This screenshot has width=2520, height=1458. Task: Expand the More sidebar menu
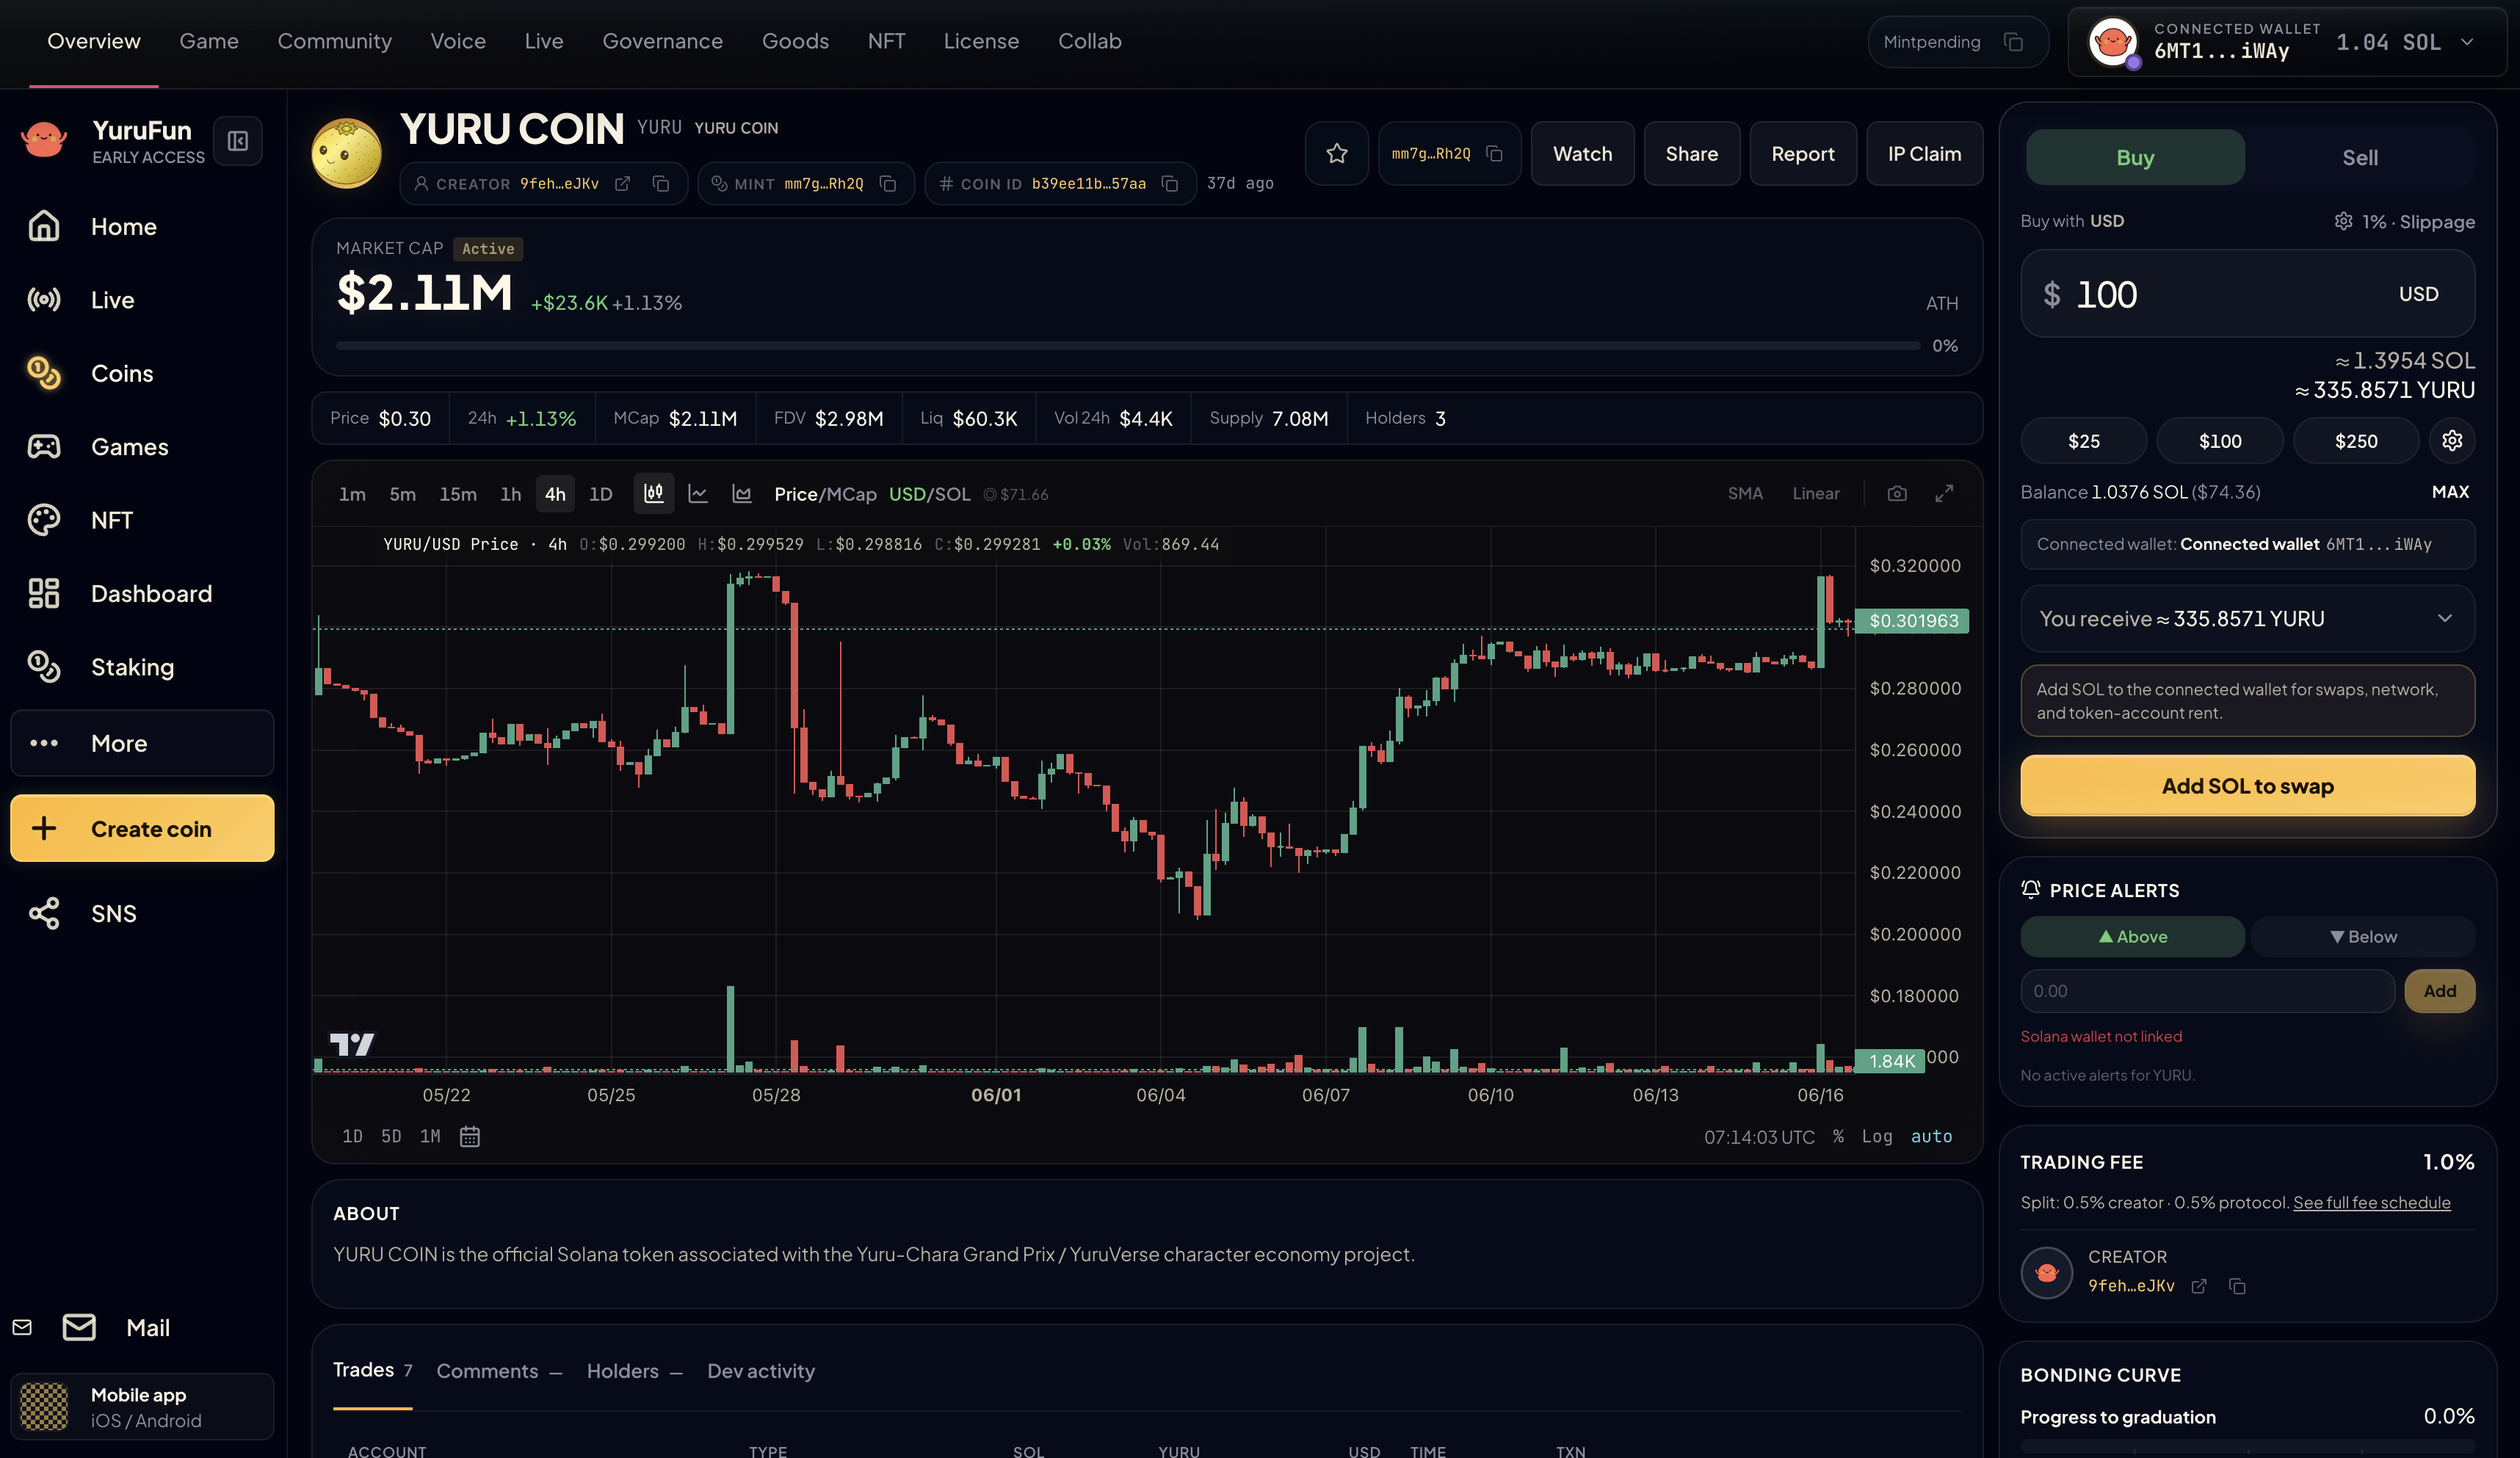(x=142, y=744)
